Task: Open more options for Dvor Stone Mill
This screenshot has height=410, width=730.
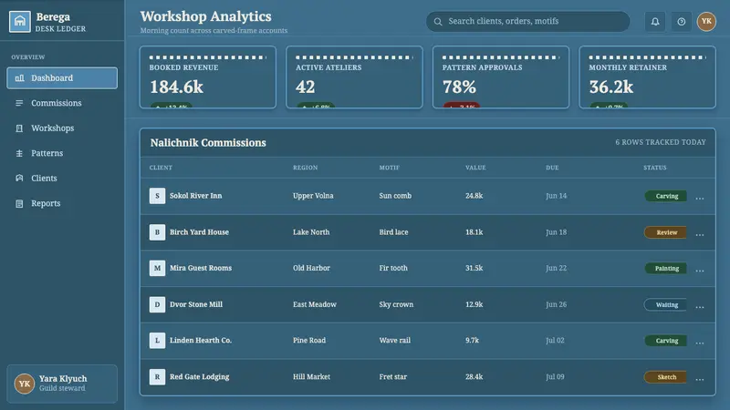Action: (x=700, y=306)
